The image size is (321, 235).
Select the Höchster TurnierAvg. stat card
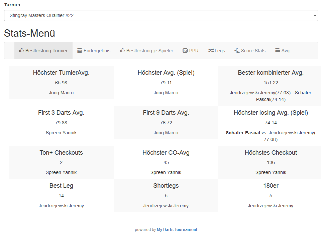tap(61, 83)
